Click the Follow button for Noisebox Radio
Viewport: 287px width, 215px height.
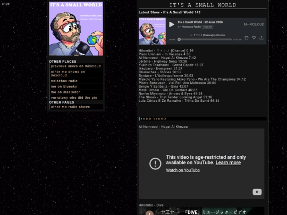207,27
